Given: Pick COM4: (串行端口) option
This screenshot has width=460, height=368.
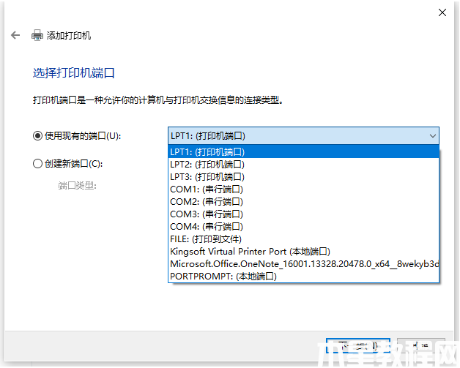Looking at the screenshot, I should click(303, 227).
